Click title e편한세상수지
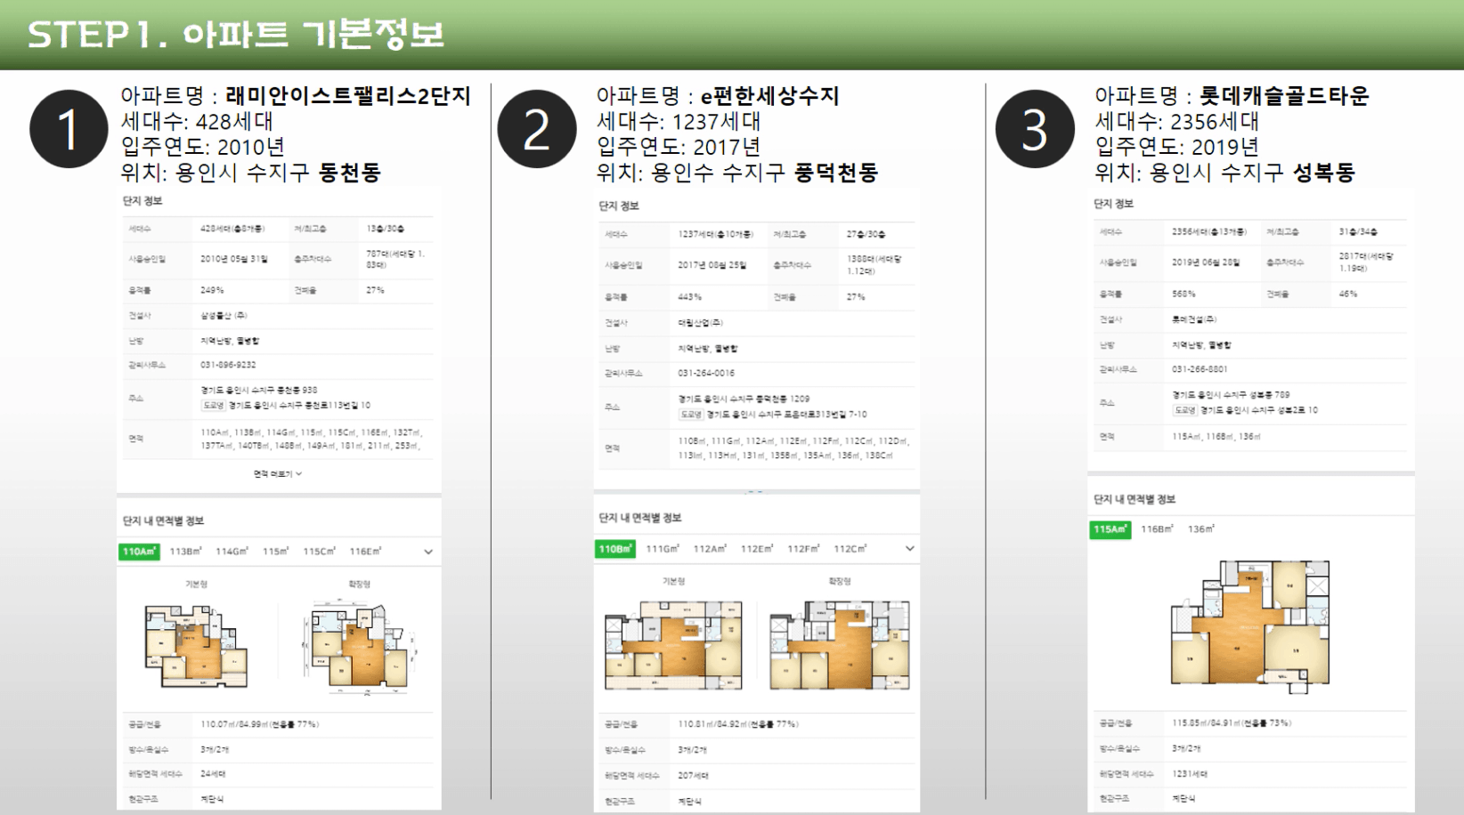The image size is (1464, 815). (x=769, y=95)
